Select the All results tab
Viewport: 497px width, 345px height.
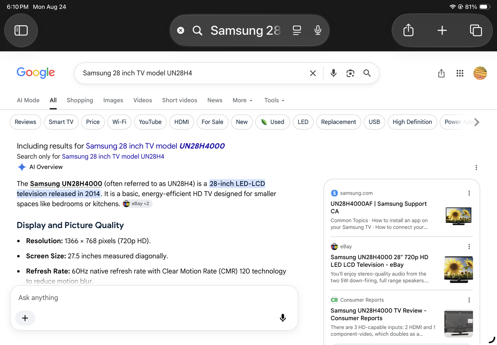click(x=53, y=100)
